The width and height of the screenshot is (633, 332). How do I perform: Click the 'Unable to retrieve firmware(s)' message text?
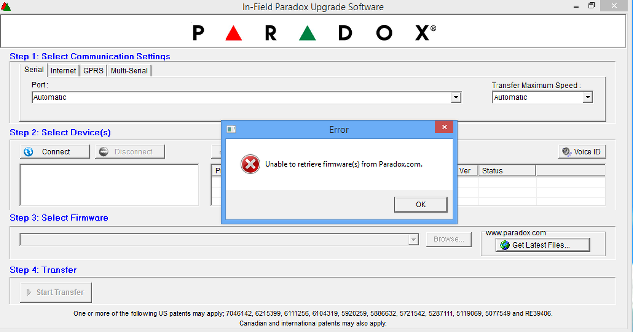tap(344, 164)
